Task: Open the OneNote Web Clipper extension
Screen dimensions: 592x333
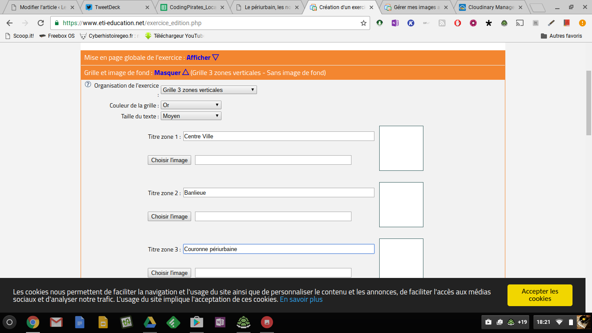Action: [x=395, y=23]
